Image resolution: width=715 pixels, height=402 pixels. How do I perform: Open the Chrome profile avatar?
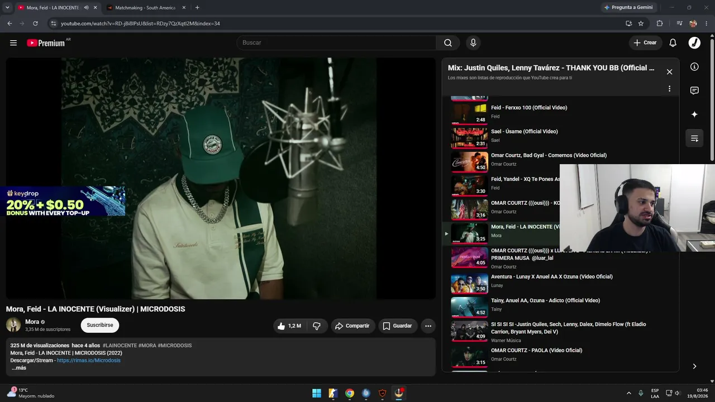[x=693, y=23]
